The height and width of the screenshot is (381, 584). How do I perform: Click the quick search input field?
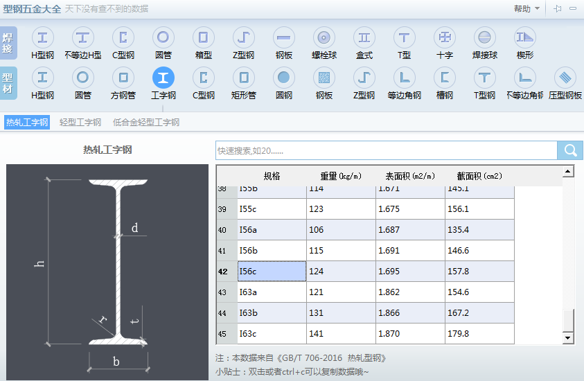pos(387,150)
